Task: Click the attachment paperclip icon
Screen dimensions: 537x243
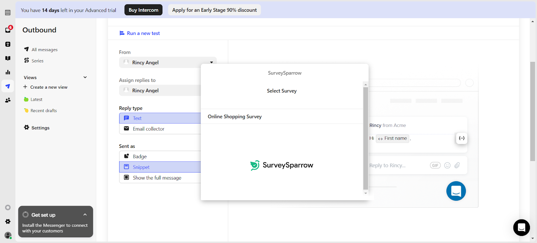Action: [457, 165]
